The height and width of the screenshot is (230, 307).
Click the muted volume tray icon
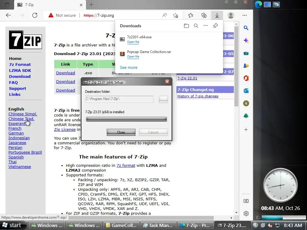point(270,225)
